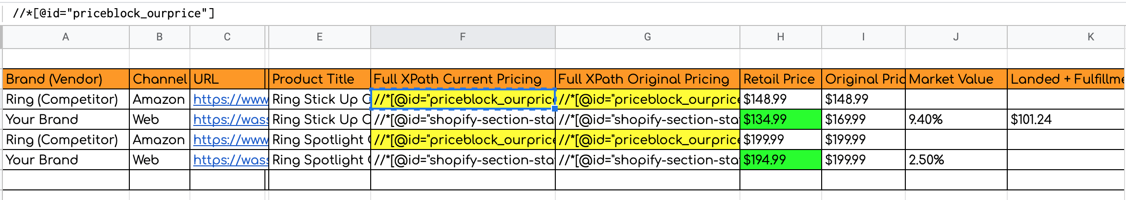The image size is (1126, 200).
Task: Select column H header
Action: click(780, 37)
